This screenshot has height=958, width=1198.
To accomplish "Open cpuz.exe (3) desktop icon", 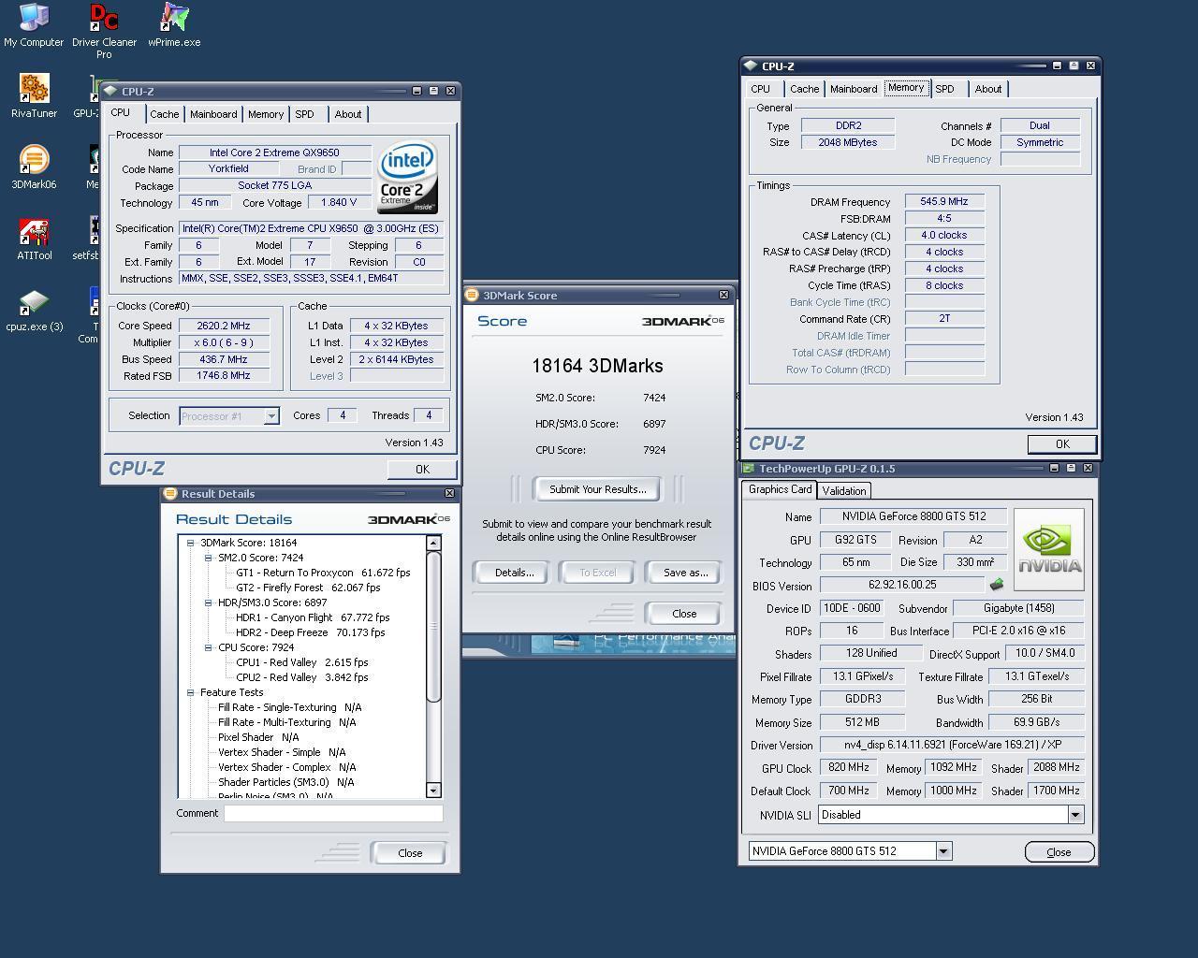I will [34, 310].
